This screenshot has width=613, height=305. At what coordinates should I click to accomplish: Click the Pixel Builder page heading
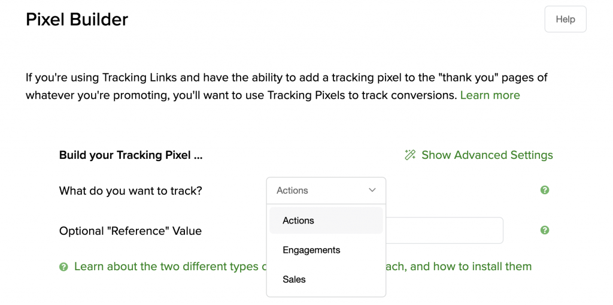pos(77,19)
